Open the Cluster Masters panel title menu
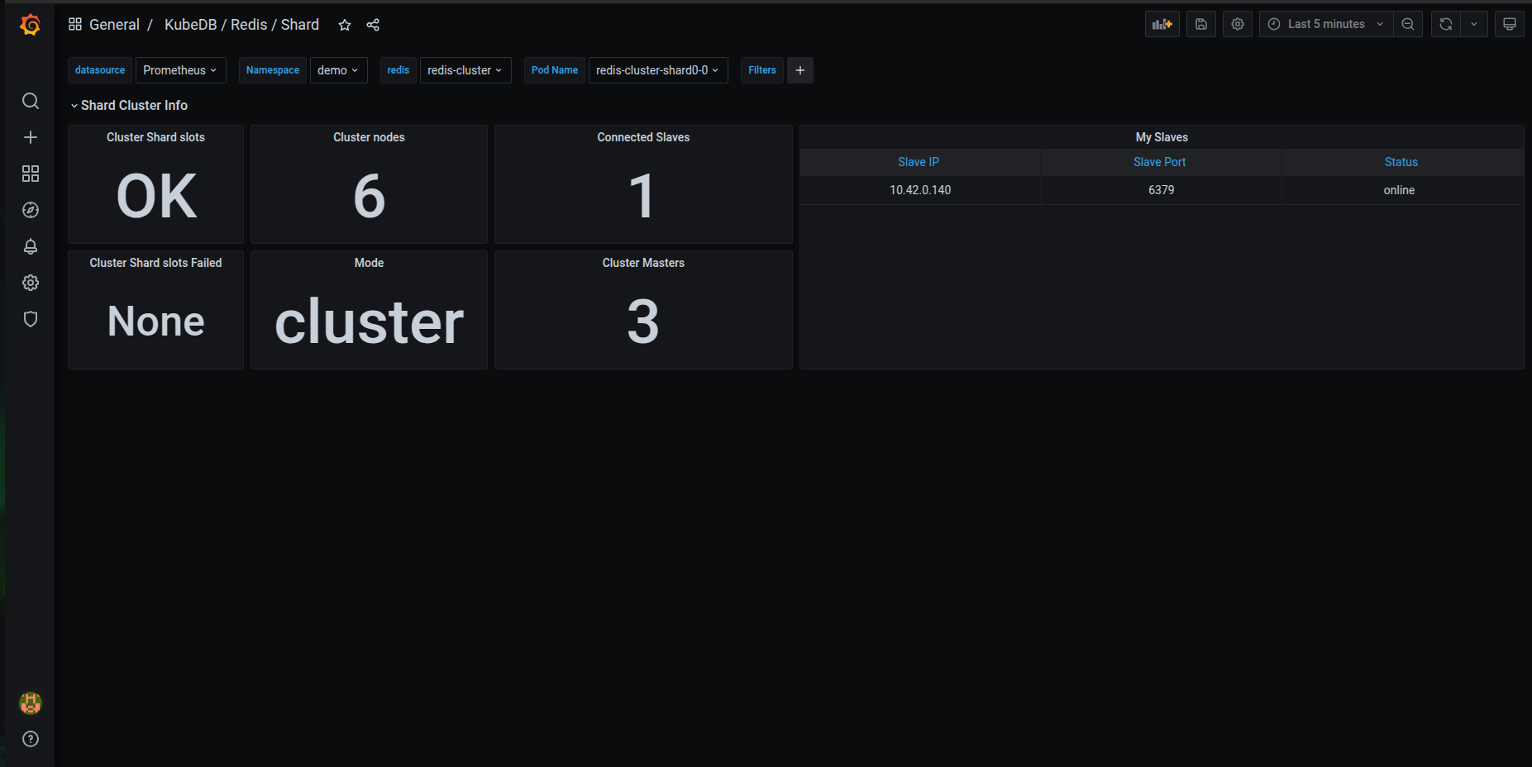Screen dimensions: 1532x767 [x=643, y=263]
